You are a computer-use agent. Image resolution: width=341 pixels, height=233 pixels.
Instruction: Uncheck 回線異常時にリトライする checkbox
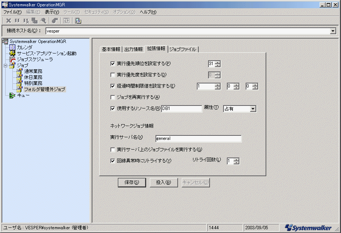point(113,161)
